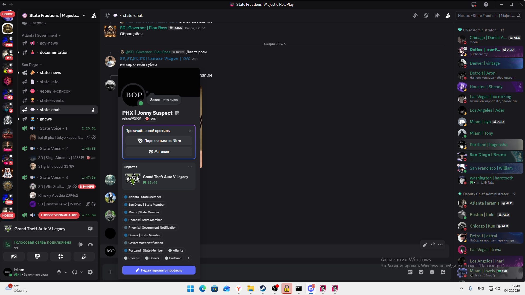Start screen share from voice panel
525x295 pixels.
tap(37, 256)
